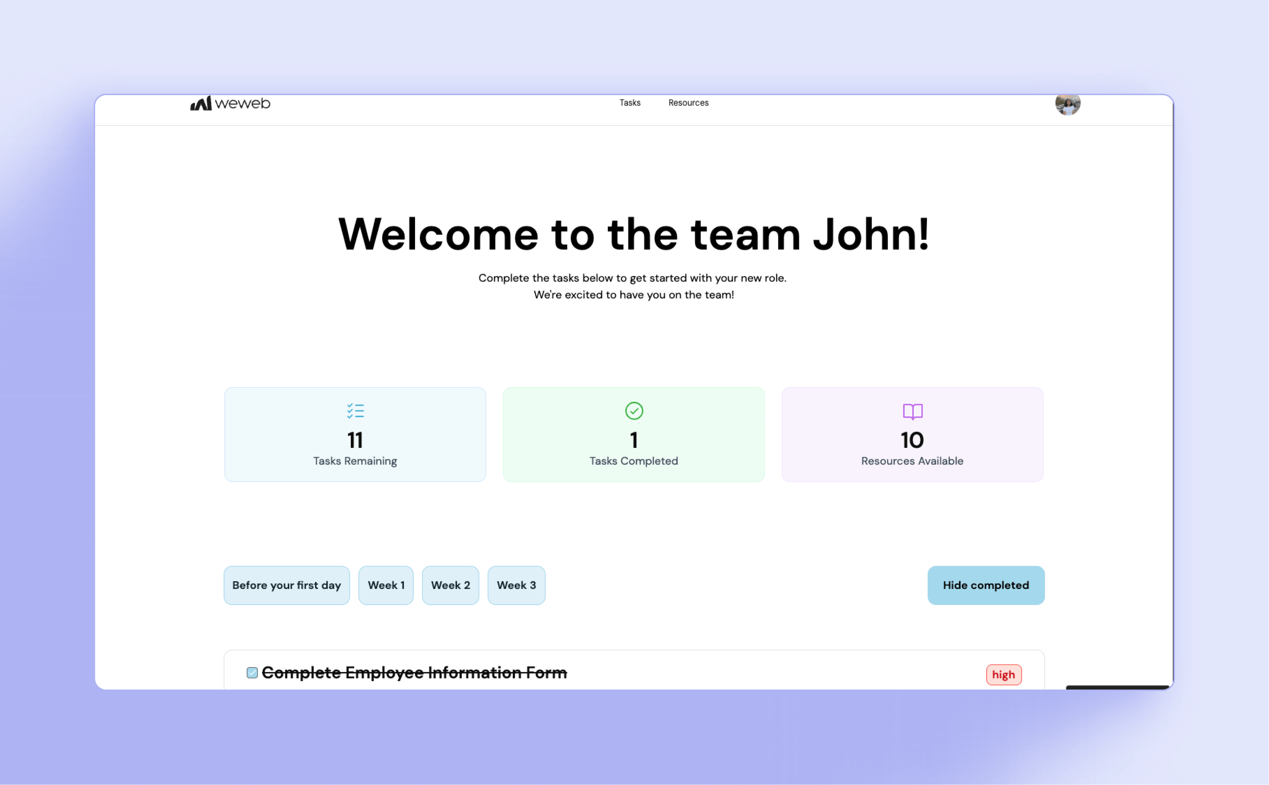Click the green check circle icon above Tasks Completed
Image resolution: width=1269 pixels, height=785 pixels.
[634, 410]
